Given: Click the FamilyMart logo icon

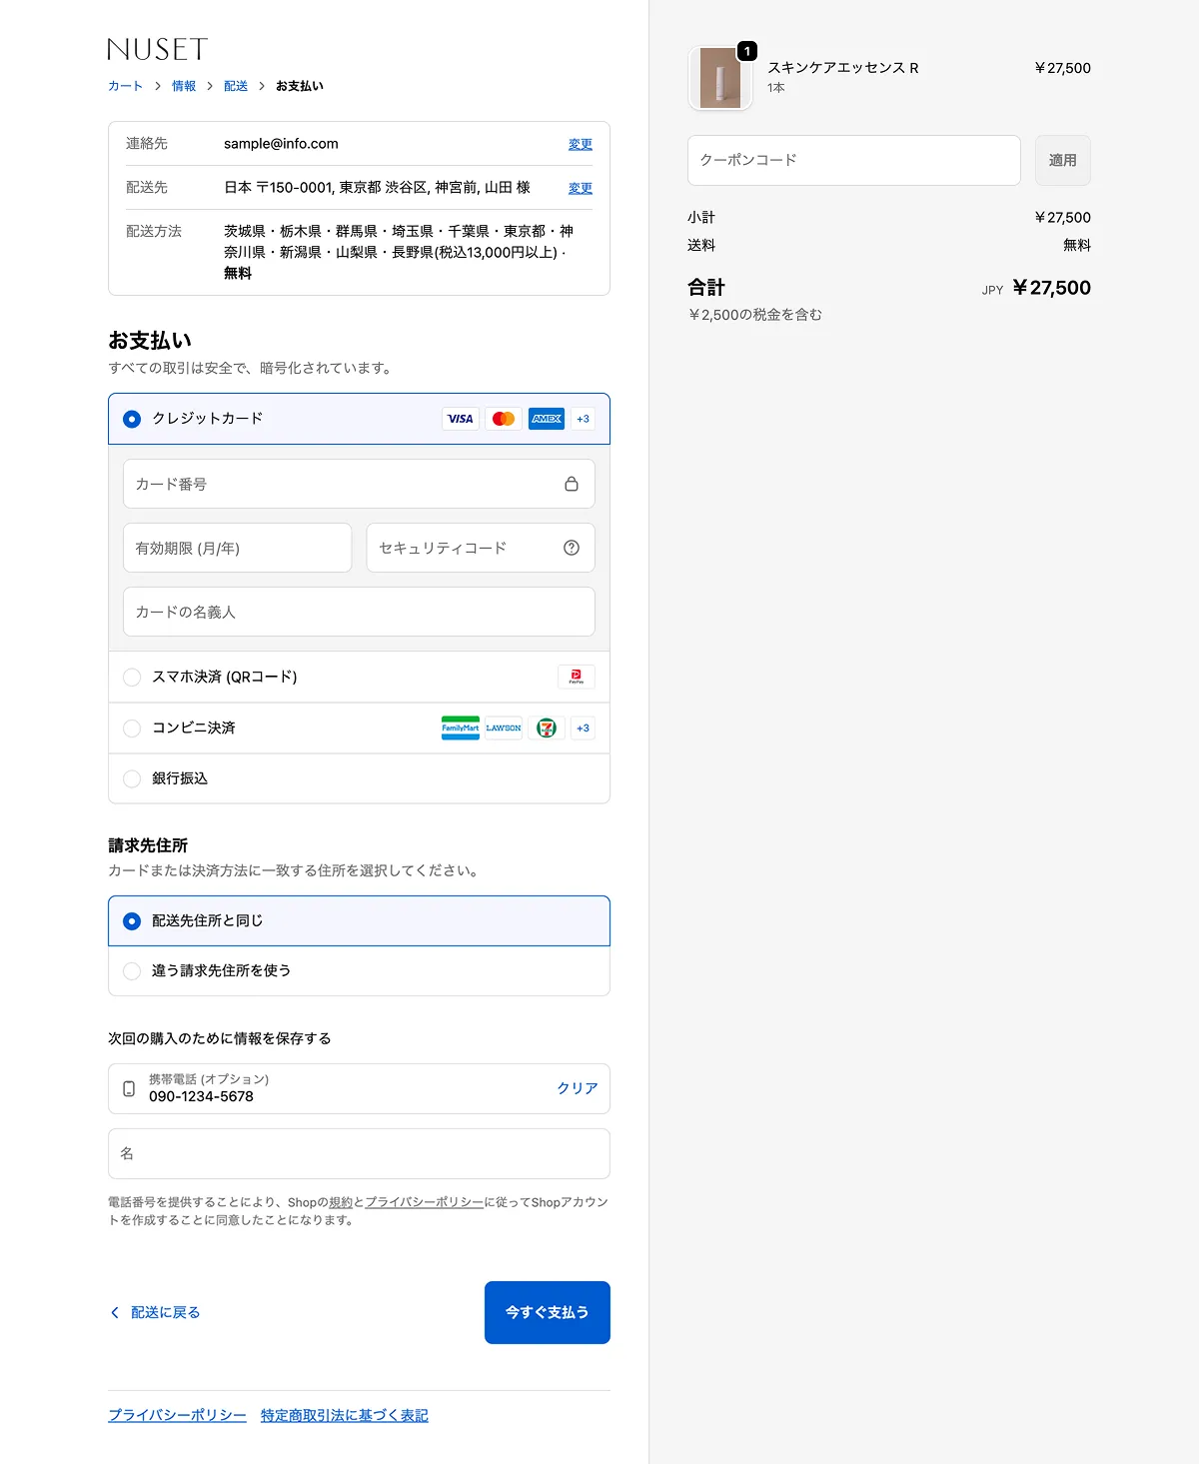Looking at the screenshot, I should point(461,728).
